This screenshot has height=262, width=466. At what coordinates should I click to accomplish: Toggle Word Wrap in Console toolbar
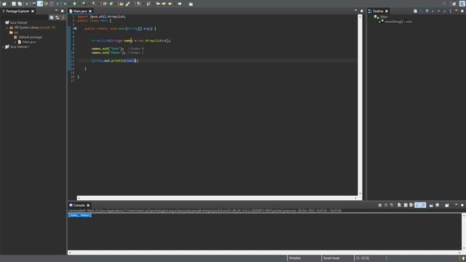[411, 205]
